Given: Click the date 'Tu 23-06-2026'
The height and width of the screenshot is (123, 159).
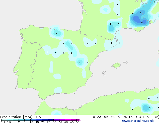Looking at the screenshot, I should [x=105, y=117].
